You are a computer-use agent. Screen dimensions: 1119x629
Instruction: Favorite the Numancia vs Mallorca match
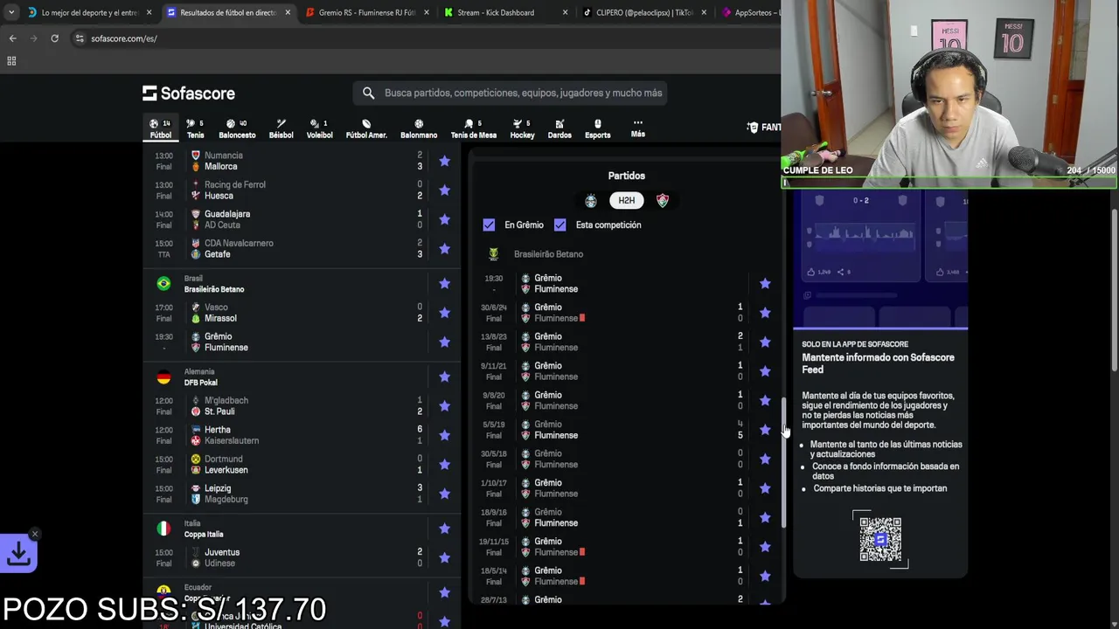tap(444, 161)
